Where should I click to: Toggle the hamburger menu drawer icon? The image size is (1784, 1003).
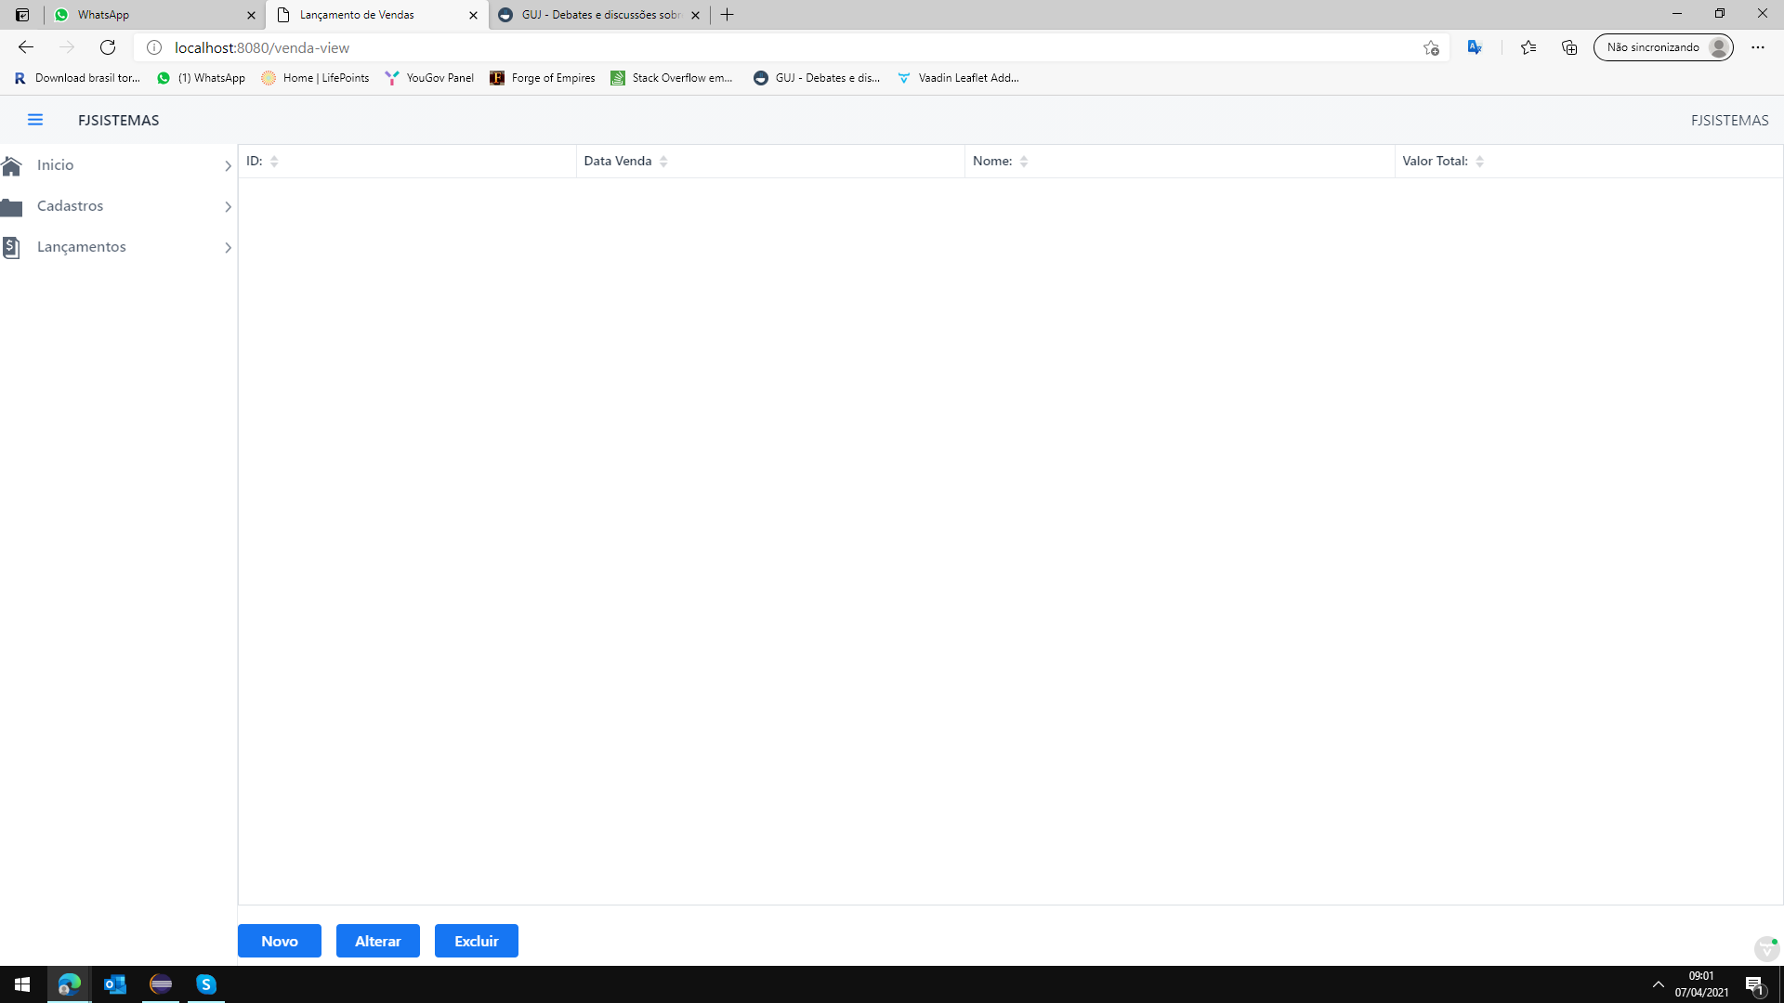click(35, 120)
